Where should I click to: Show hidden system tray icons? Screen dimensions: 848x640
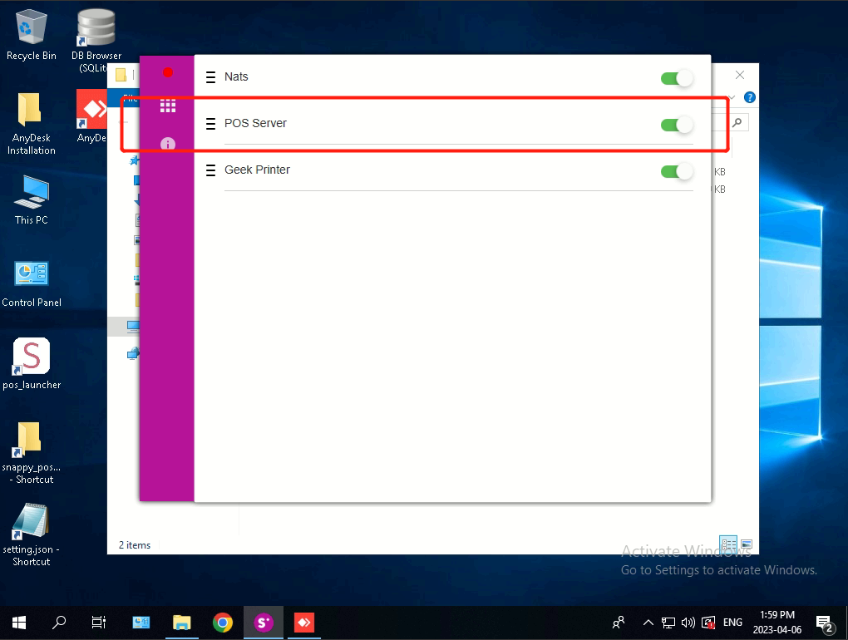tap(648, 622)
